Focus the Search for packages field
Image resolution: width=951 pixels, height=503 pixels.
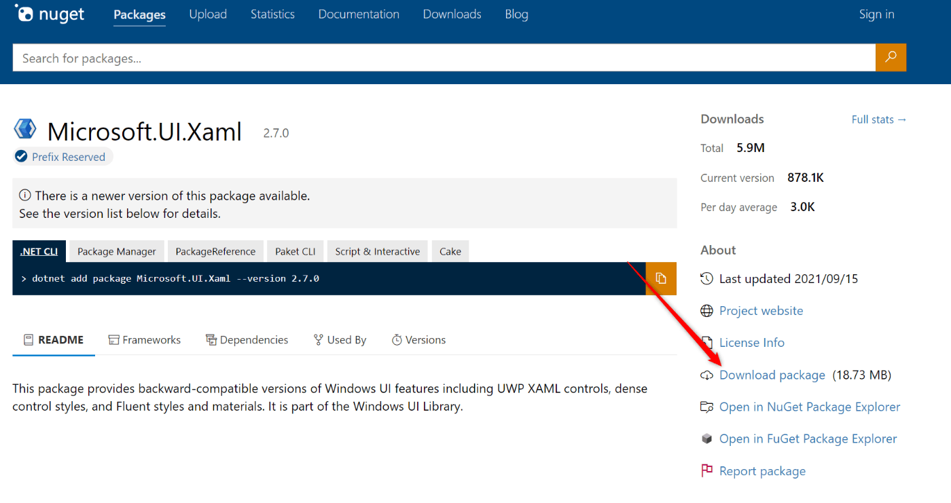(x=442, y=58)
